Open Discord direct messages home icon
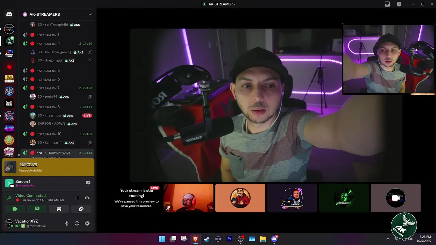 9,14
